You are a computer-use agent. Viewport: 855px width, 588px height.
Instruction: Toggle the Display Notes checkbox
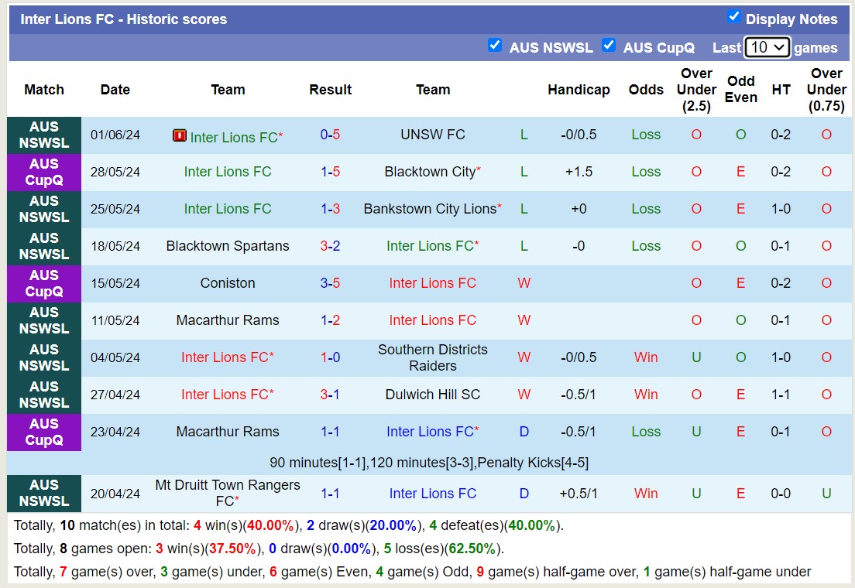tap(734, 17)
